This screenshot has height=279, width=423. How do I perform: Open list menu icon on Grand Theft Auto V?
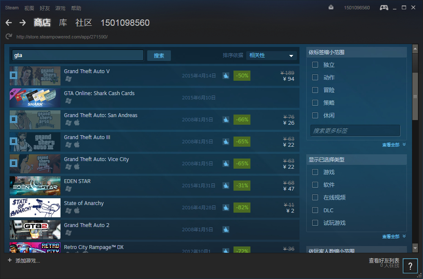point(14,76)
